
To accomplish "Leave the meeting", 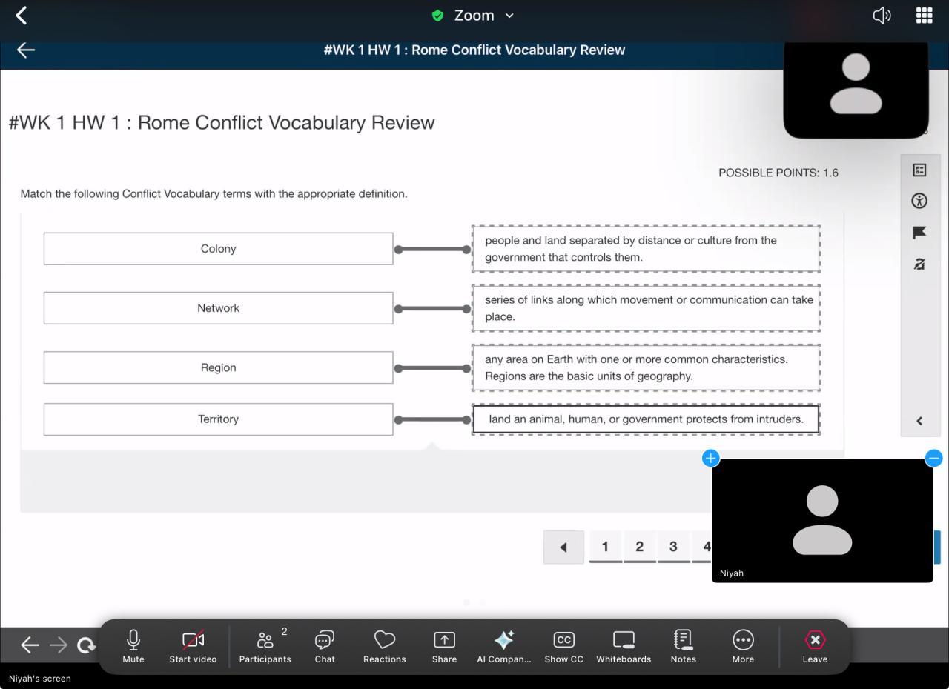I will 815,646.
